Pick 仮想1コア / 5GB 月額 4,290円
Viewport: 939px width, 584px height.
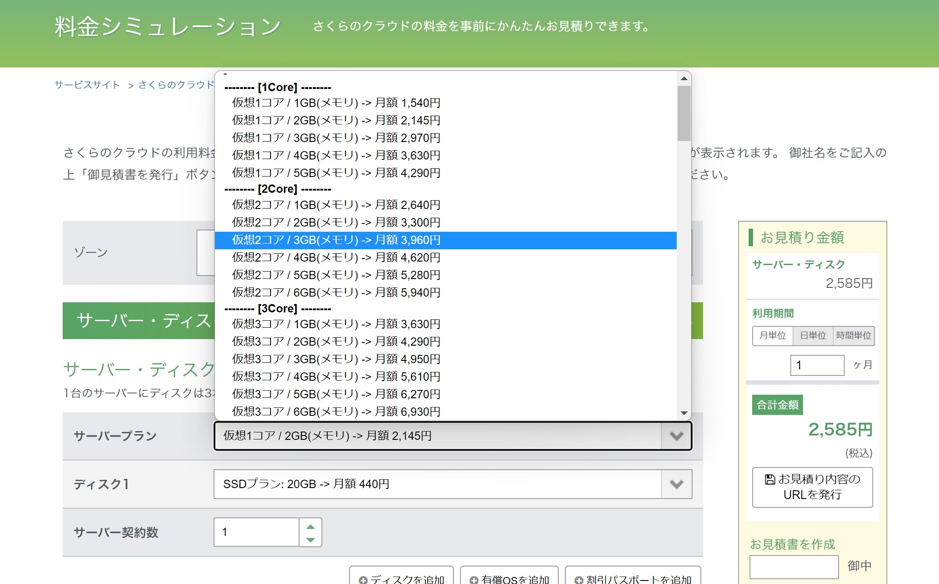tap(446, 173)
